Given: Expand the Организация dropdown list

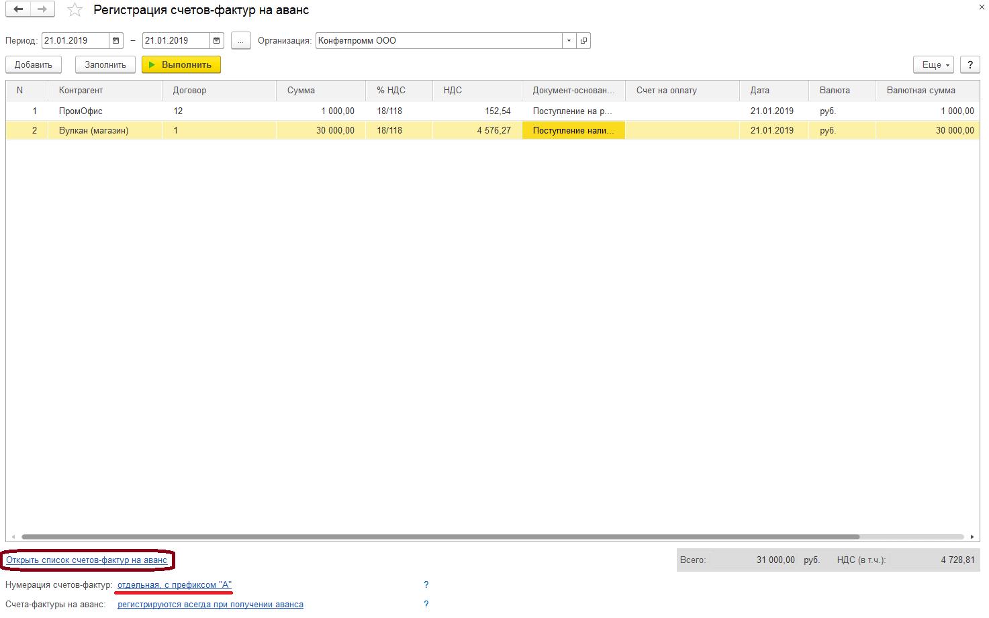Looking at the screenshot, I should click(569, 40).
